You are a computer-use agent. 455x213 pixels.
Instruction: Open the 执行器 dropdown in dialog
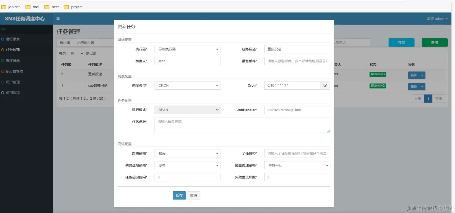(187, 49)
